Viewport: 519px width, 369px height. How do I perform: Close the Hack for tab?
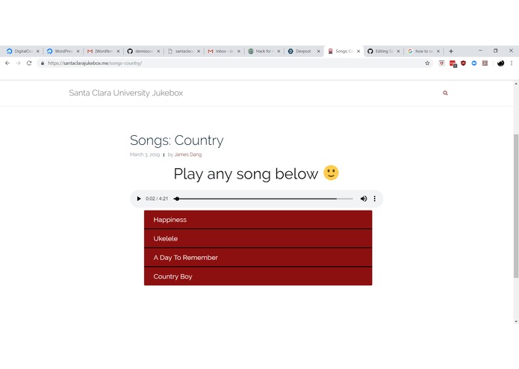click(x=279, y=52)
